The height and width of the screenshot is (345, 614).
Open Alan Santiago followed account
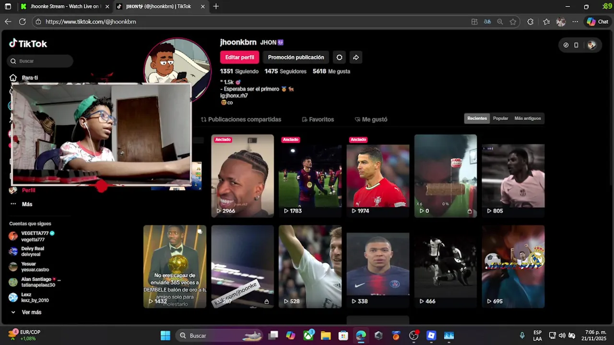pos(35,282)
